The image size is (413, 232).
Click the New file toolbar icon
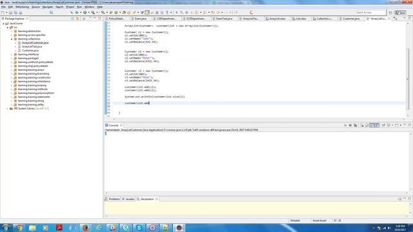[3, 13]
